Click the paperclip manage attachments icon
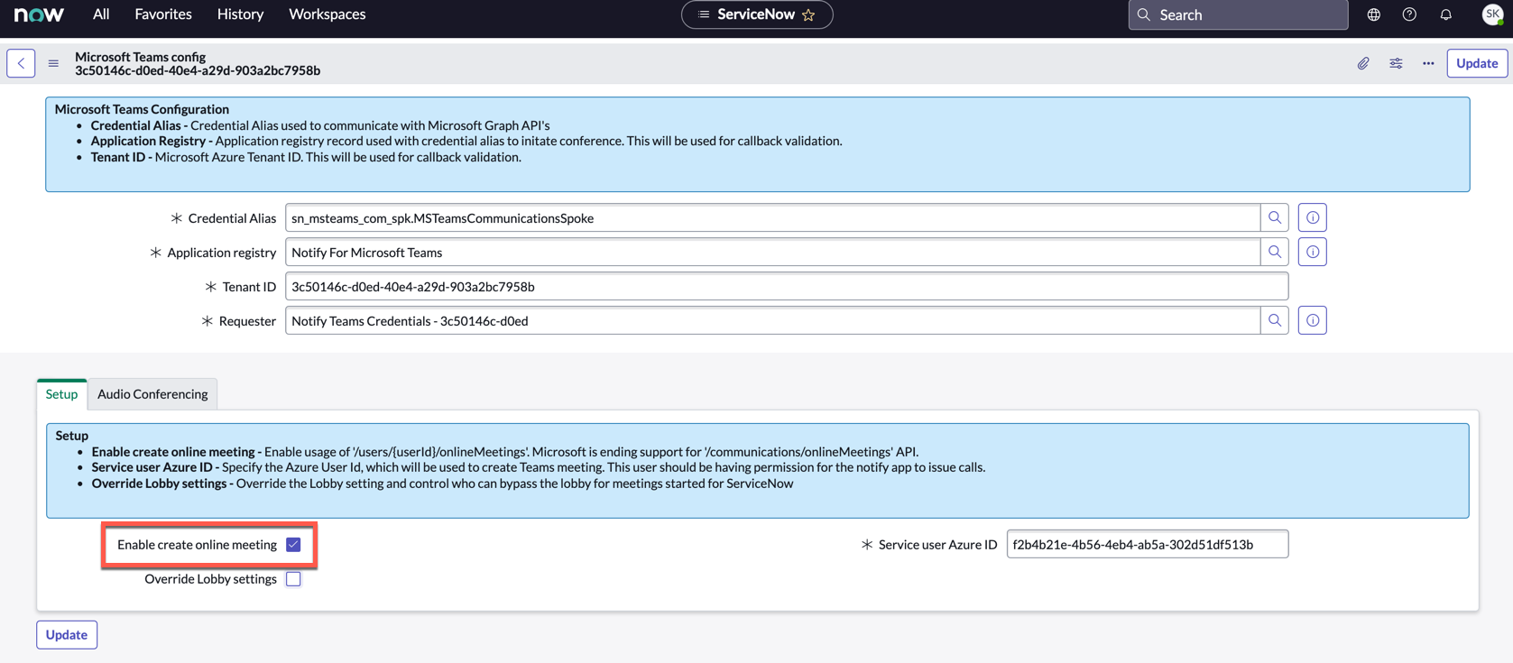Viewport: 1513px width, 663px height. [x=1363, y=63]
